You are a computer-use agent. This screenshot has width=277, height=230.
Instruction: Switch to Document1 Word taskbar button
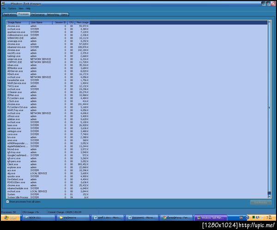tap(142, 218)
